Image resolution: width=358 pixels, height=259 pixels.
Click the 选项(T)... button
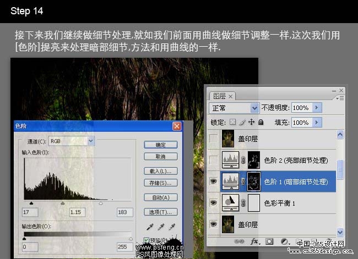161,212
